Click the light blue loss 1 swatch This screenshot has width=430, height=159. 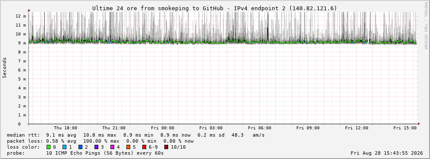(65, 147)
